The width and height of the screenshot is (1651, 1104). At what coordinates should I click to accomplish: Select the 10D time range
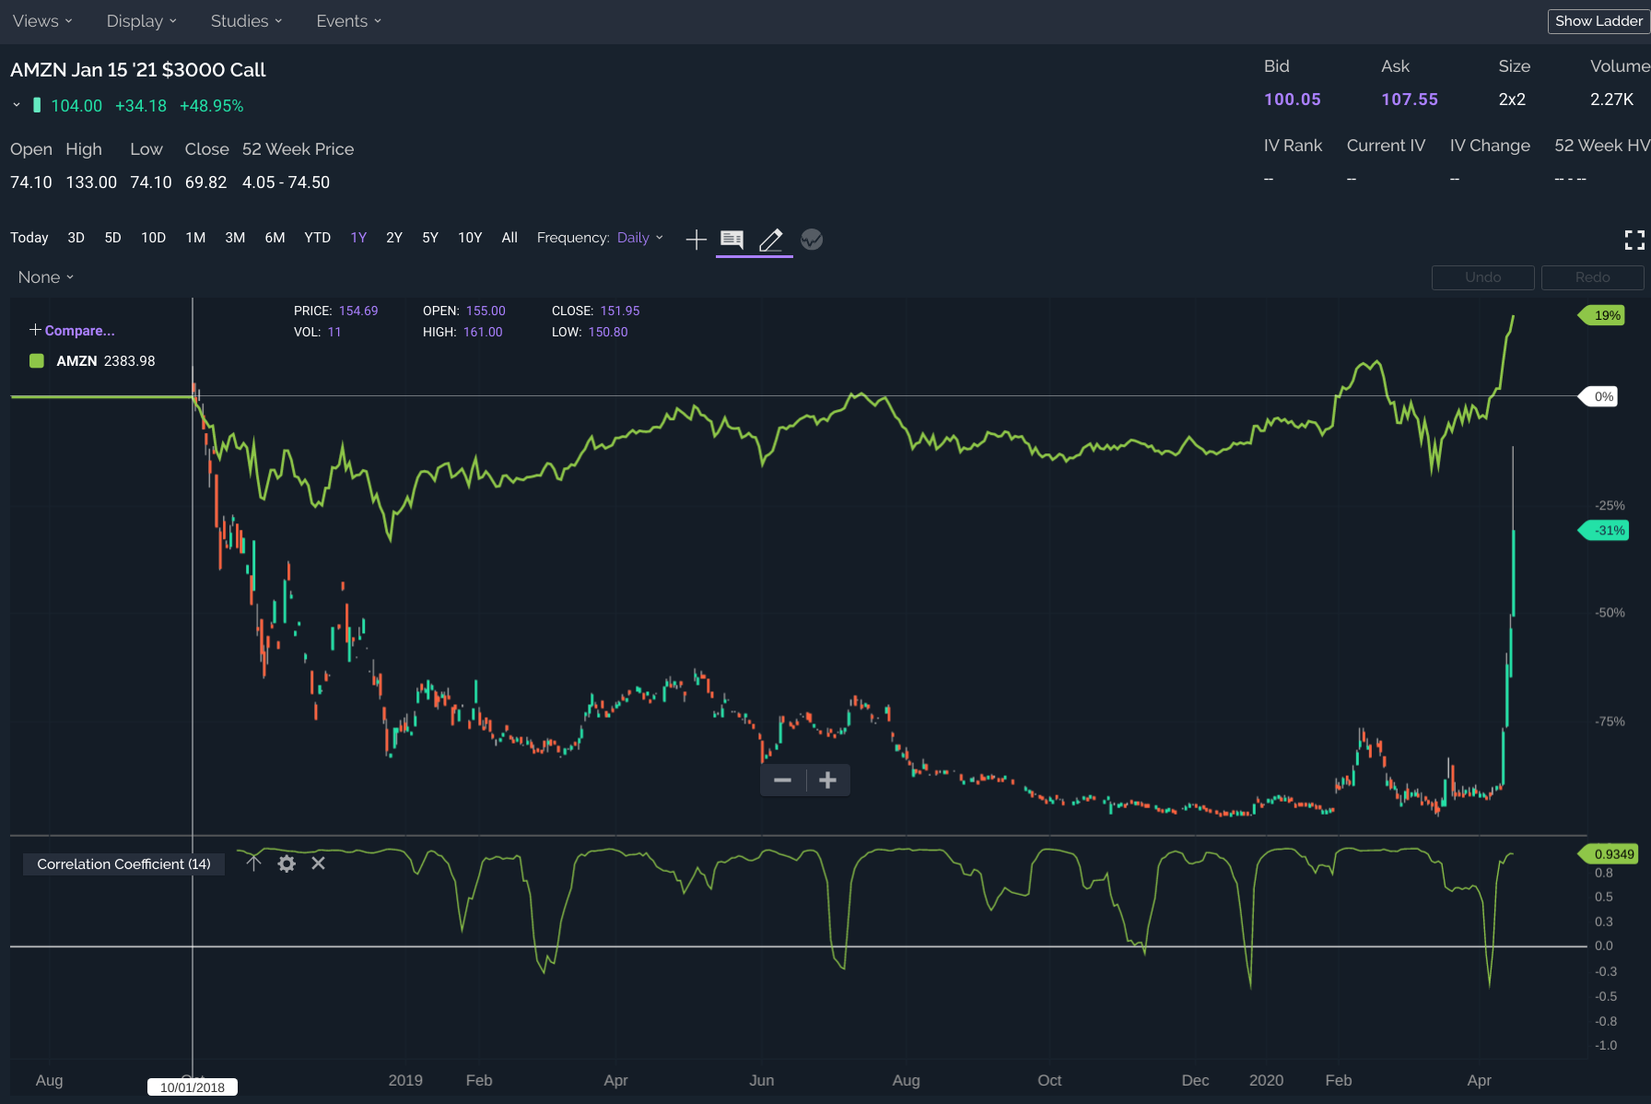(153, 238)
